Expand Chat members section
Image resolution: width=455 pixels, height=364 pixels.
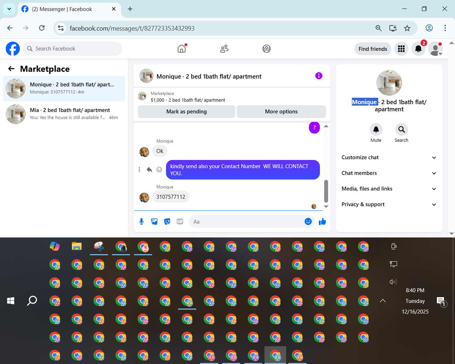pos(389,173)
